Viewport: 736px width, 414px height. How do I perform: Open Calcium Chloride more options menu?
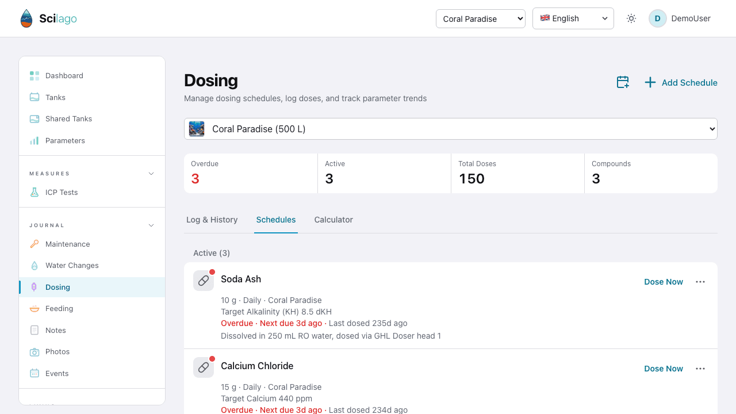(x=700, y=369)
